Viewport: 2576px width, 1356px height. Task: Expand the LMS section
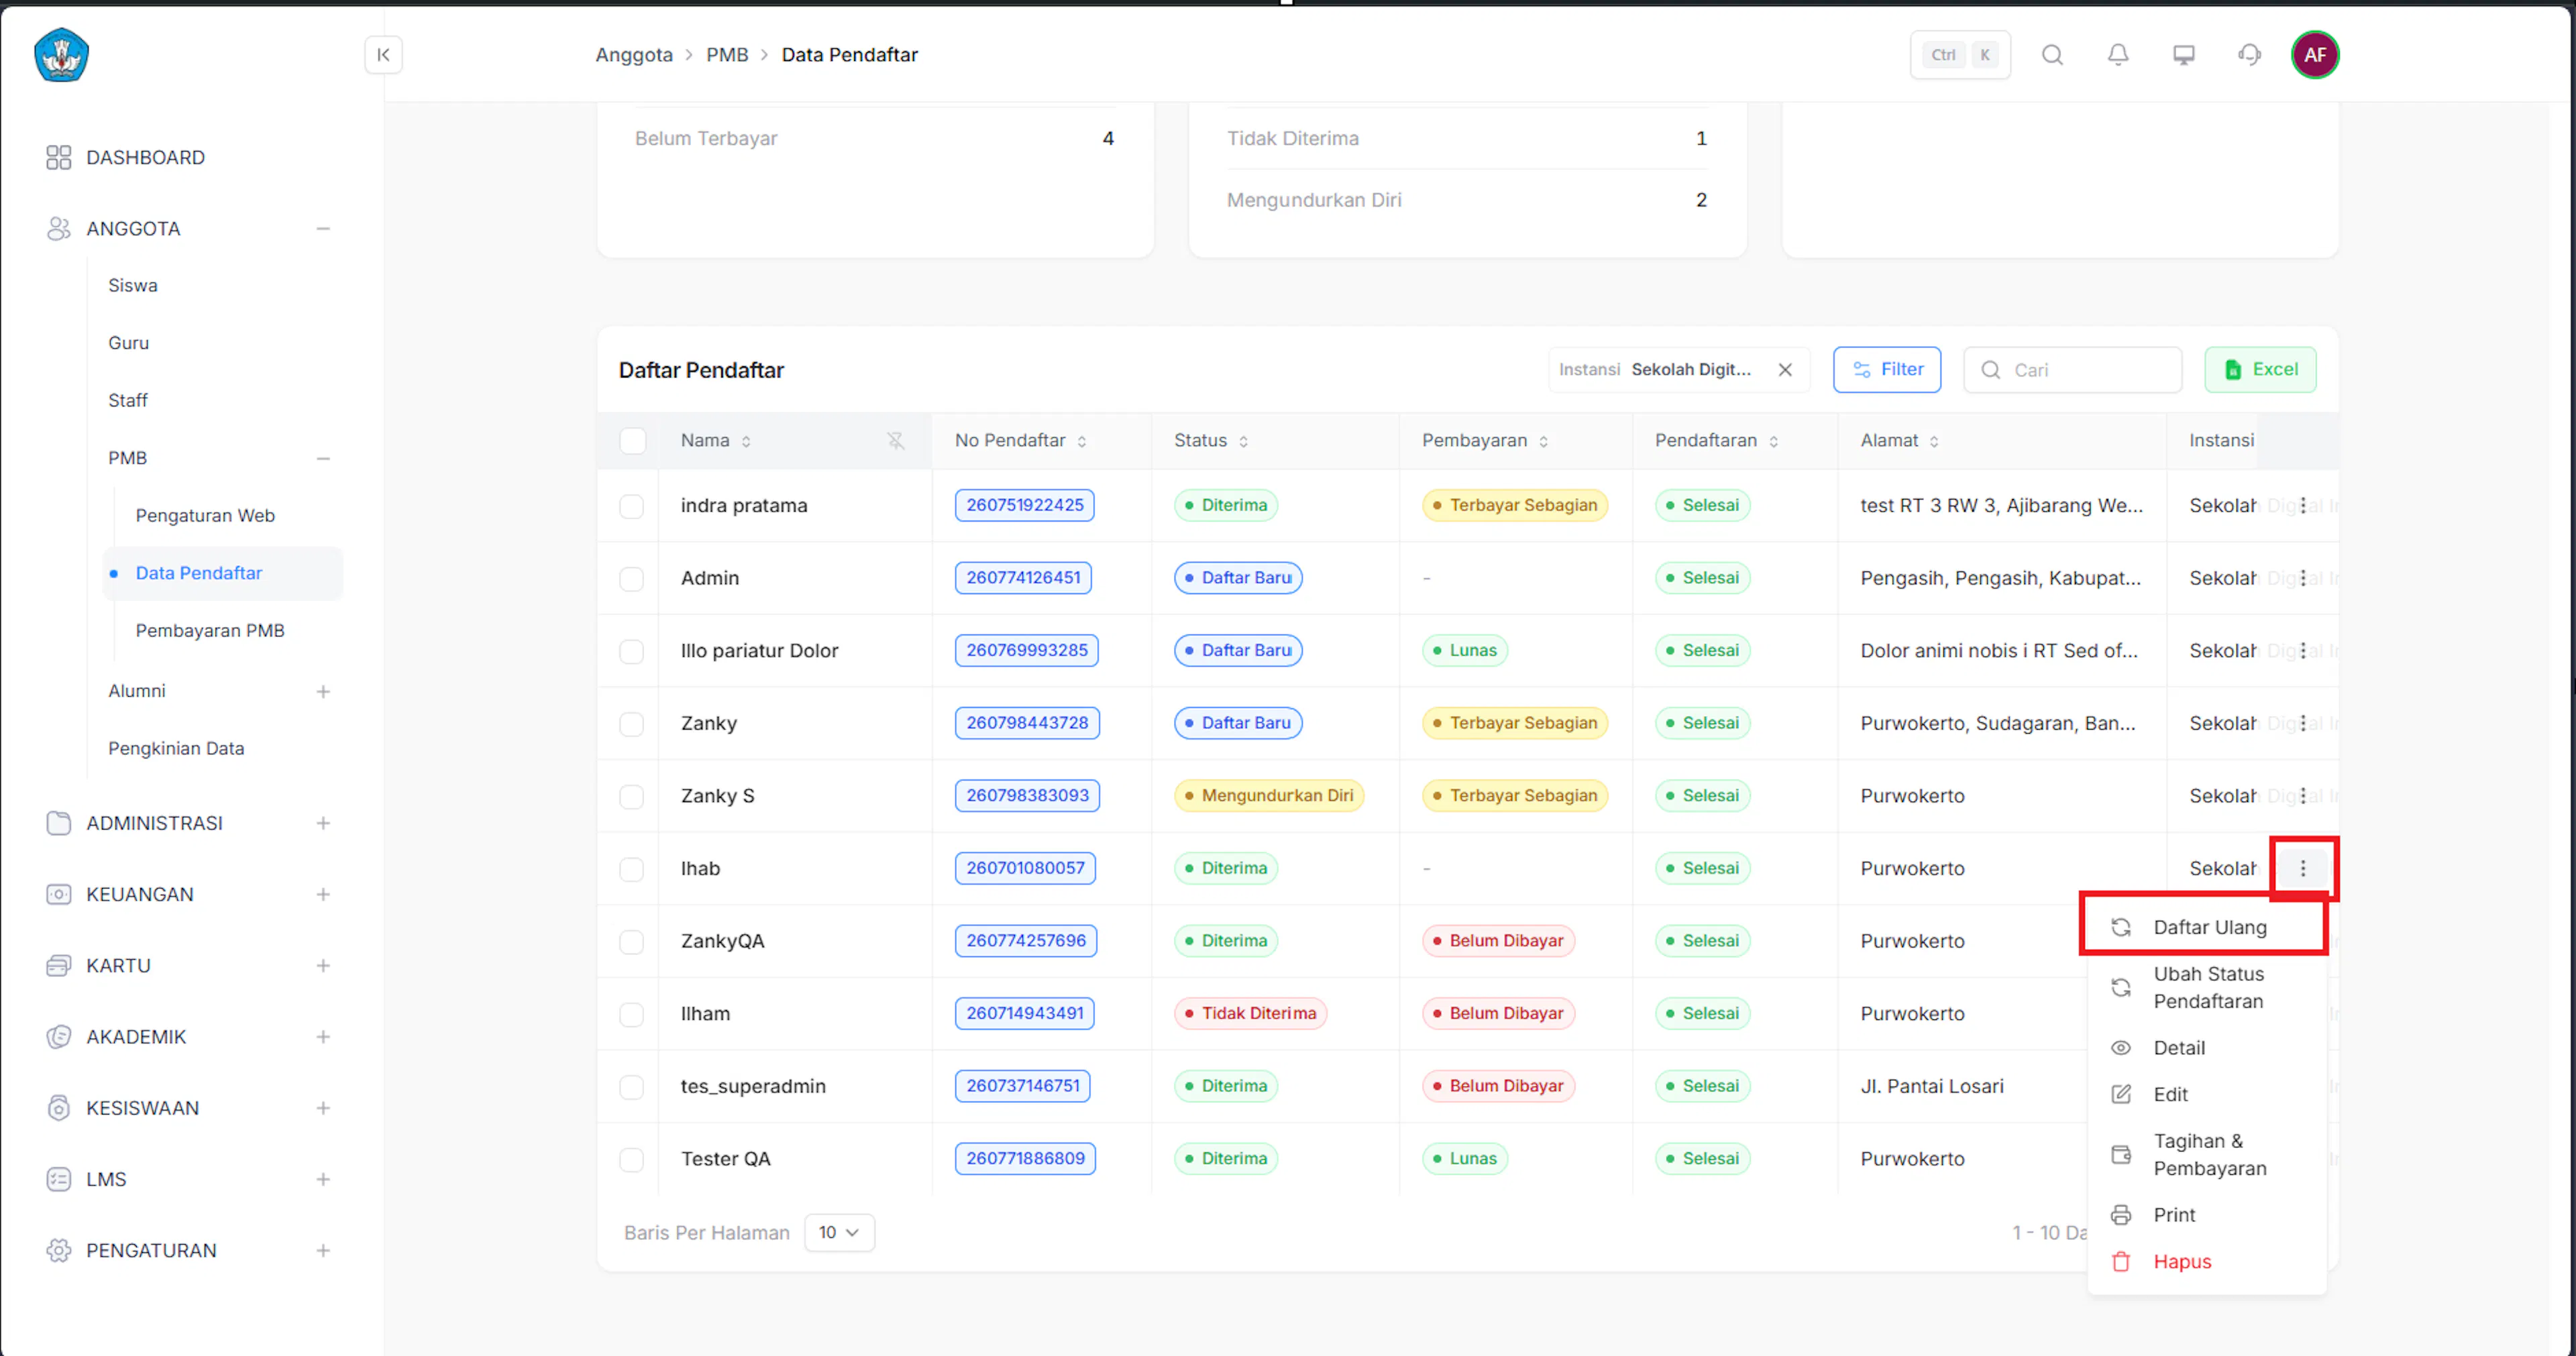(323, 1180)
